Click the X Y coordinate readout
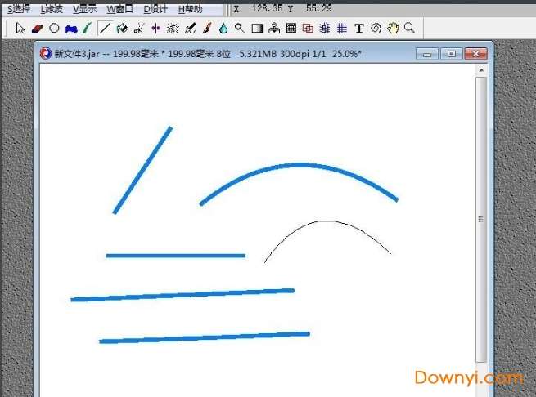This screenshot has height=397, width=536. (282, 8)
